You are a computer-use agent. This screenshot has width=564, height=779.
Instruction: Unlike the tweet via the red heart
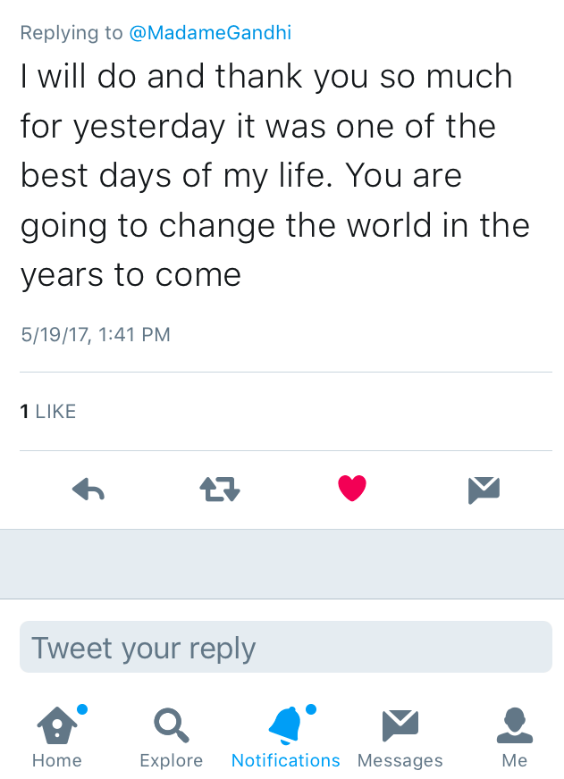(x=352, y=488)
